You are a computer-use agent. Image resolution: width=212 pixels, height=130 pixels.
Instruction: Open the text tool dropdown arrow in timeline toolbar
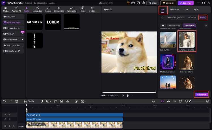(x=50, y=101)
